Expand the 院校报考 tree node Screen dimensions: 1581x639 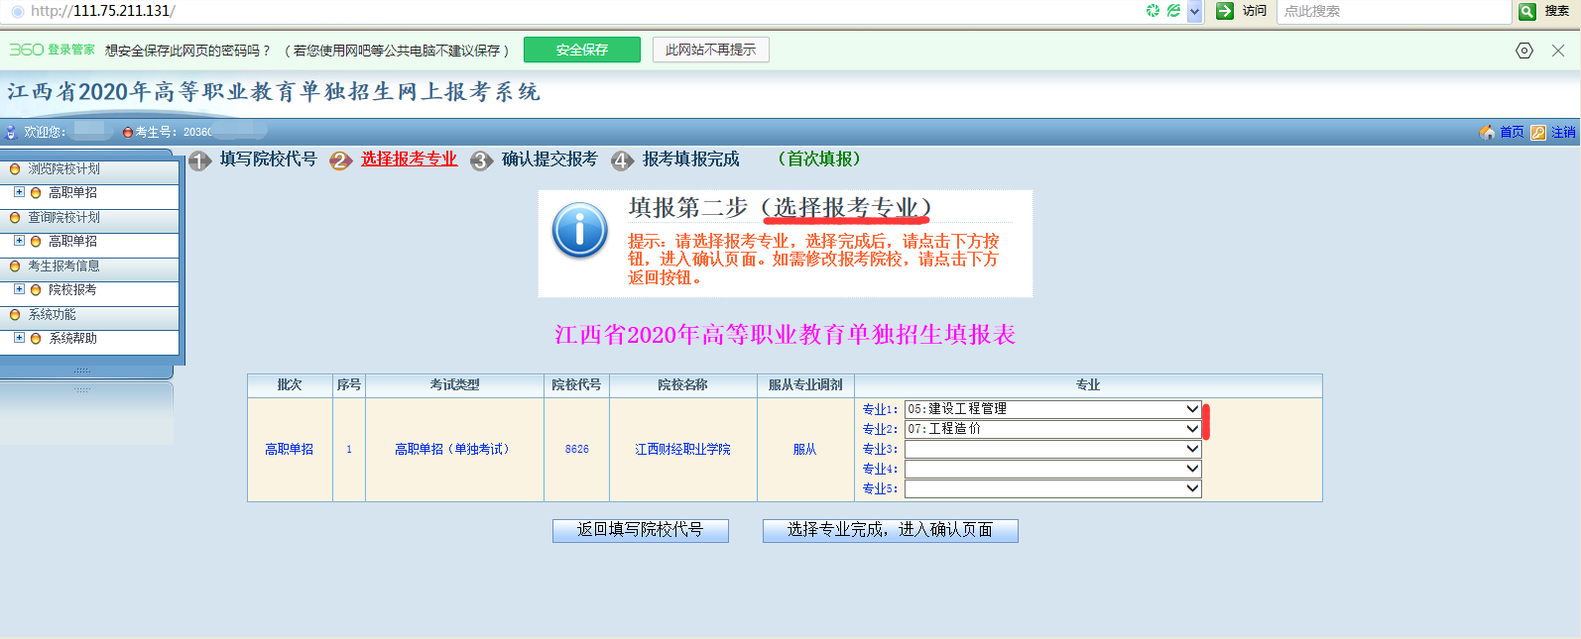tap(19, 289)
